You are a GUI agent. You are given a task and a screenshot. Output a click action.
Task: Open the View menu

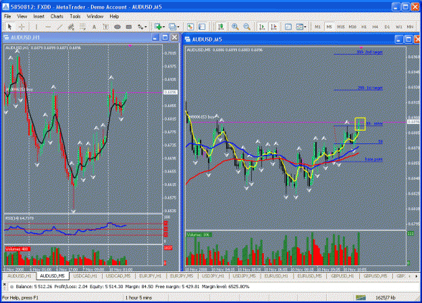(x=22, y=16)
